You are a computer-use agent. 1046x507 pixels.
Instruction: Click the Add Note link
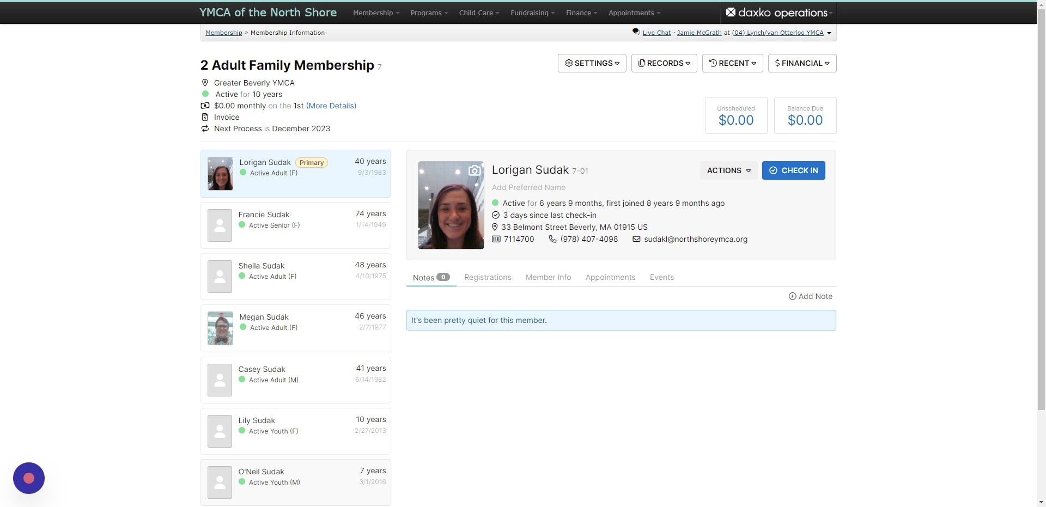pos(811,296)
